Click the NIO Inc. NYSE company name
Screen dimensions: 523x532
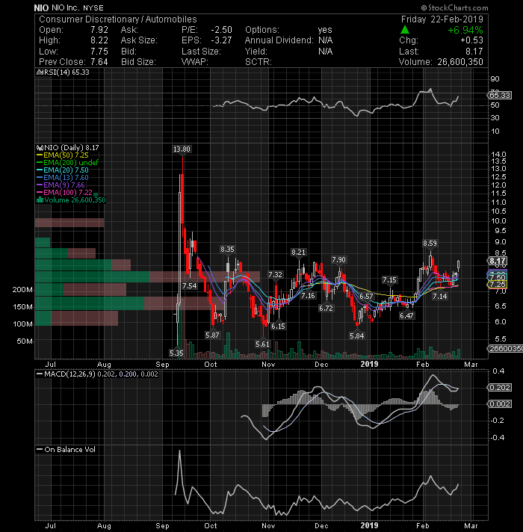[x=78, y=7]
